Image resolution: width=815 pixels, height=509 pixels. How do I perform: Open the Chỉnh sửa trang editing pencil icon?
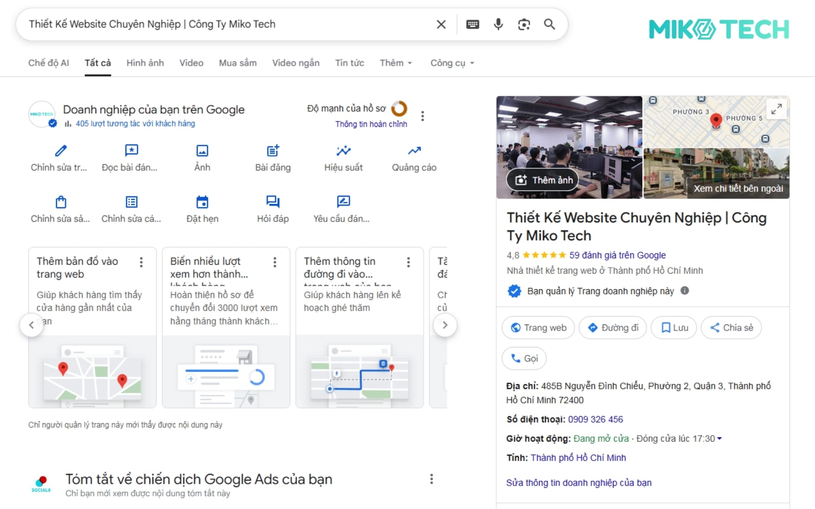pyautogui.click(x=60, y=151)
